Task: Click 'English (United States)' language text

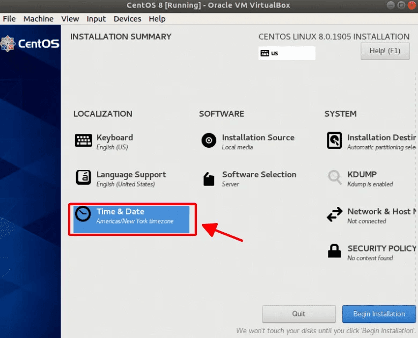Action: [x=126, y=184]
